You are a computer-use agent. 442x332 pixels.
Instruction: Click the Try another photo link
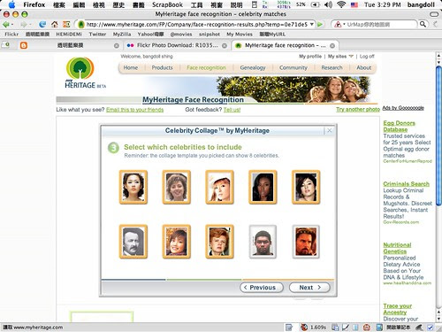[358, 110]
